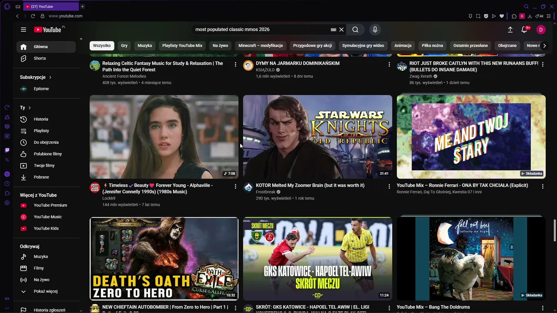The image size is (557, 313).
Task: Select the Wszystko filter chip
Action: pos(102,46)
